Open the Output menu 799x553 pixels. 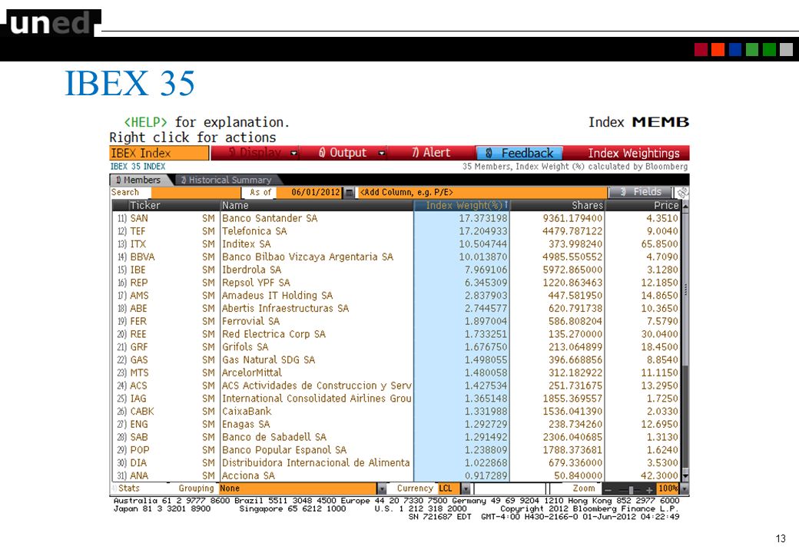343,153
